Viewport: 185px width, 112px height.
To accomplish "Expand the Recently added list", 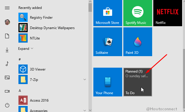I will coord(26,49).
